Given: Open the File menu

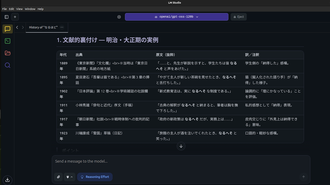Looking at the screenshot, I should click(x=4, y=9).
